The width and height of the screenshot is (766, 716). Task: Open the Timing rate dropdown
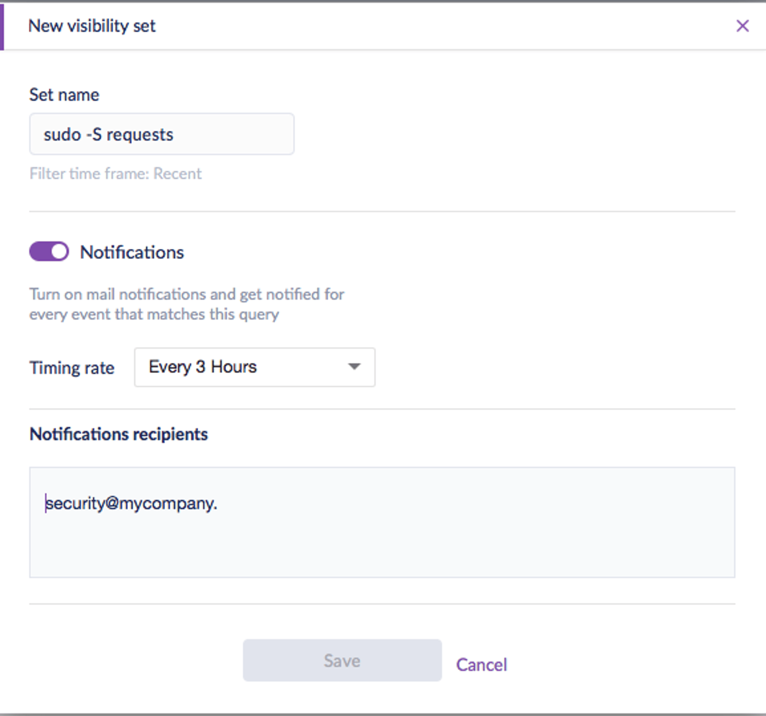click(255, 367)
